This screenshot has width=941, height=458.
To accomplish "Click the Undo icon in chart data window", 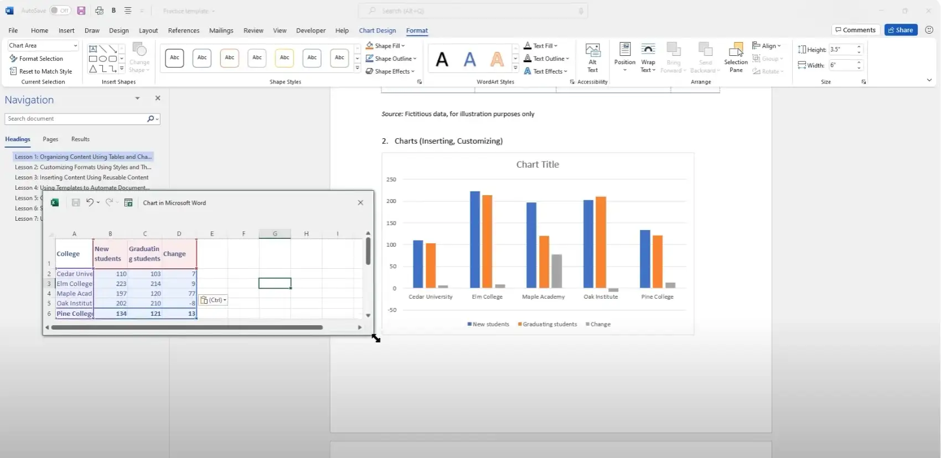I will point(90,203).
